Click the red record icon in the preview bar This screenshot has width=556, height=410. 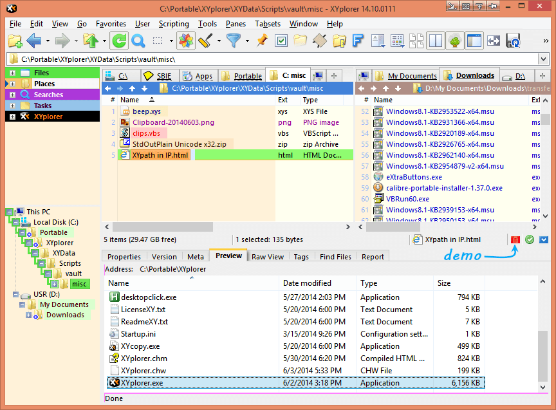[515, 239]
